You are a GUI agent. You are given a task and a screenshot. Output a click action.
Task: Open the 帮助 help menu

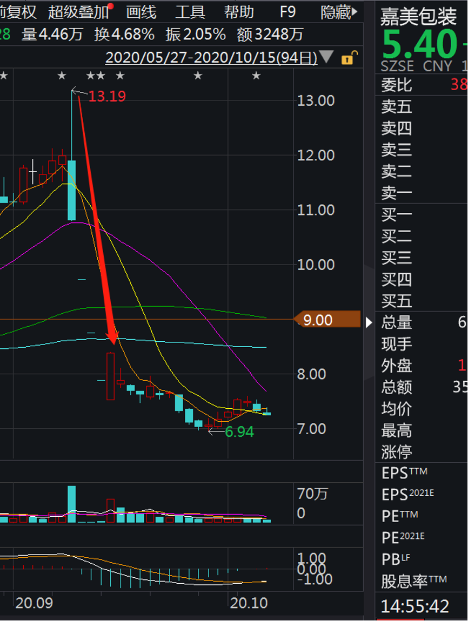239,12
